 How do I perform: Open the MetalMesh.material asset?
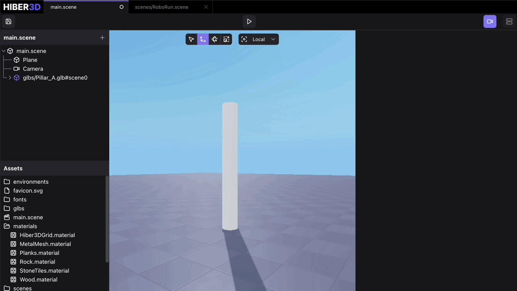(x=45, y=244)
